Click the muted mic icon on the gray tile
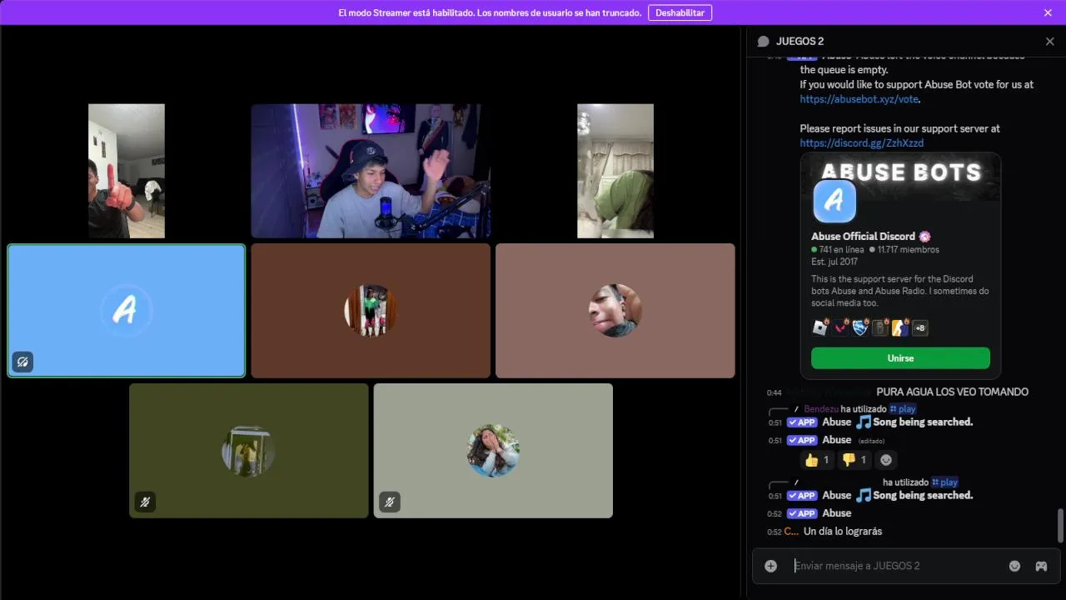 pyautogui.click(x=390, y=502)
